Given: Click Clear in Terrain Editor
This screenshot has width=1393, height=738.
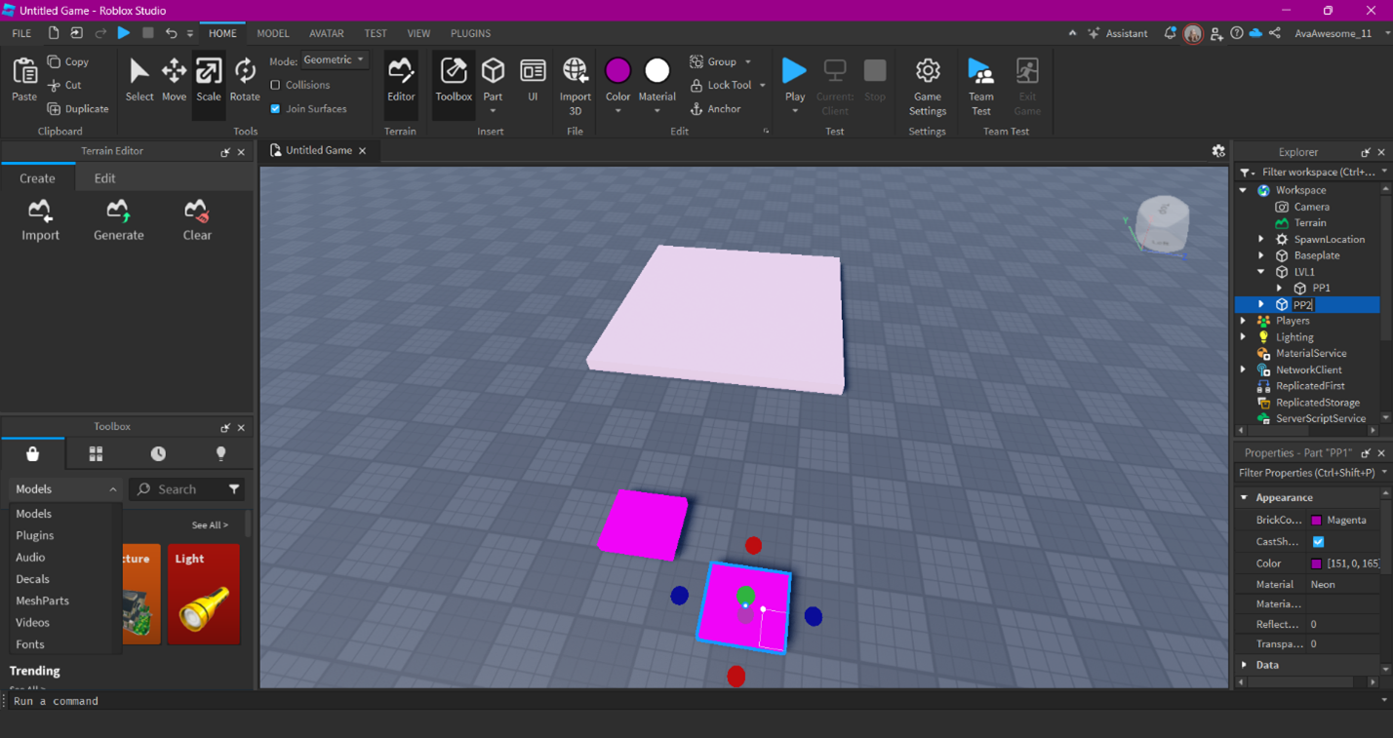Looking at the screenshot, I should [x=197, y=220].
